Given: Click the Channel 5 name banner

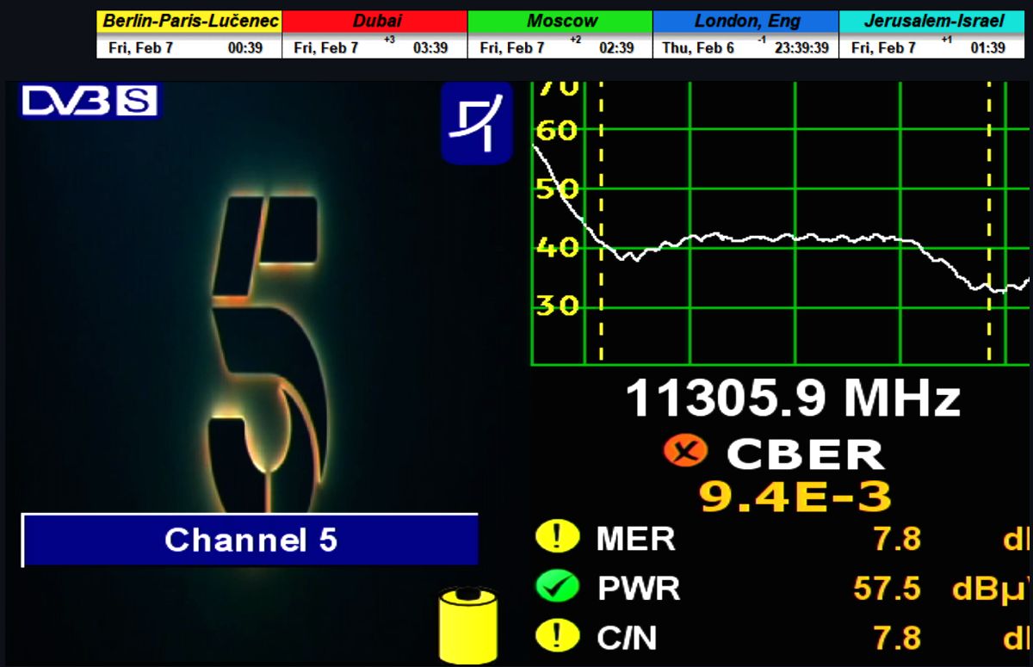Looking at the screenshot, I should click(250, 540).
